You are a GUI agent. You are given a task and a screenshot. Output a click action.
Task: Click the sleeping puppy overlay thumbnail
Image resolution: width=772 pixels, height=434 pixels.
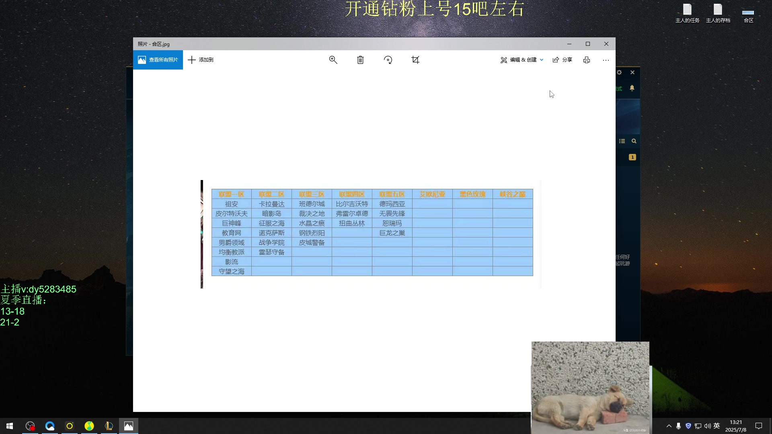(x=590, y=387)
